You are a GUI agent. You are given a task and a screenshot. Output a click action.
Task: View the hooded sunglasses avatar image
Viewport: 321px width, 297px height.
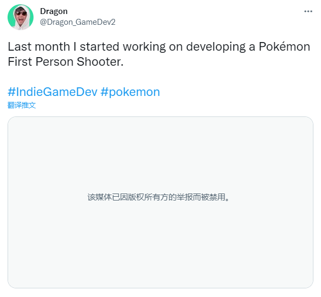point(21,17)
